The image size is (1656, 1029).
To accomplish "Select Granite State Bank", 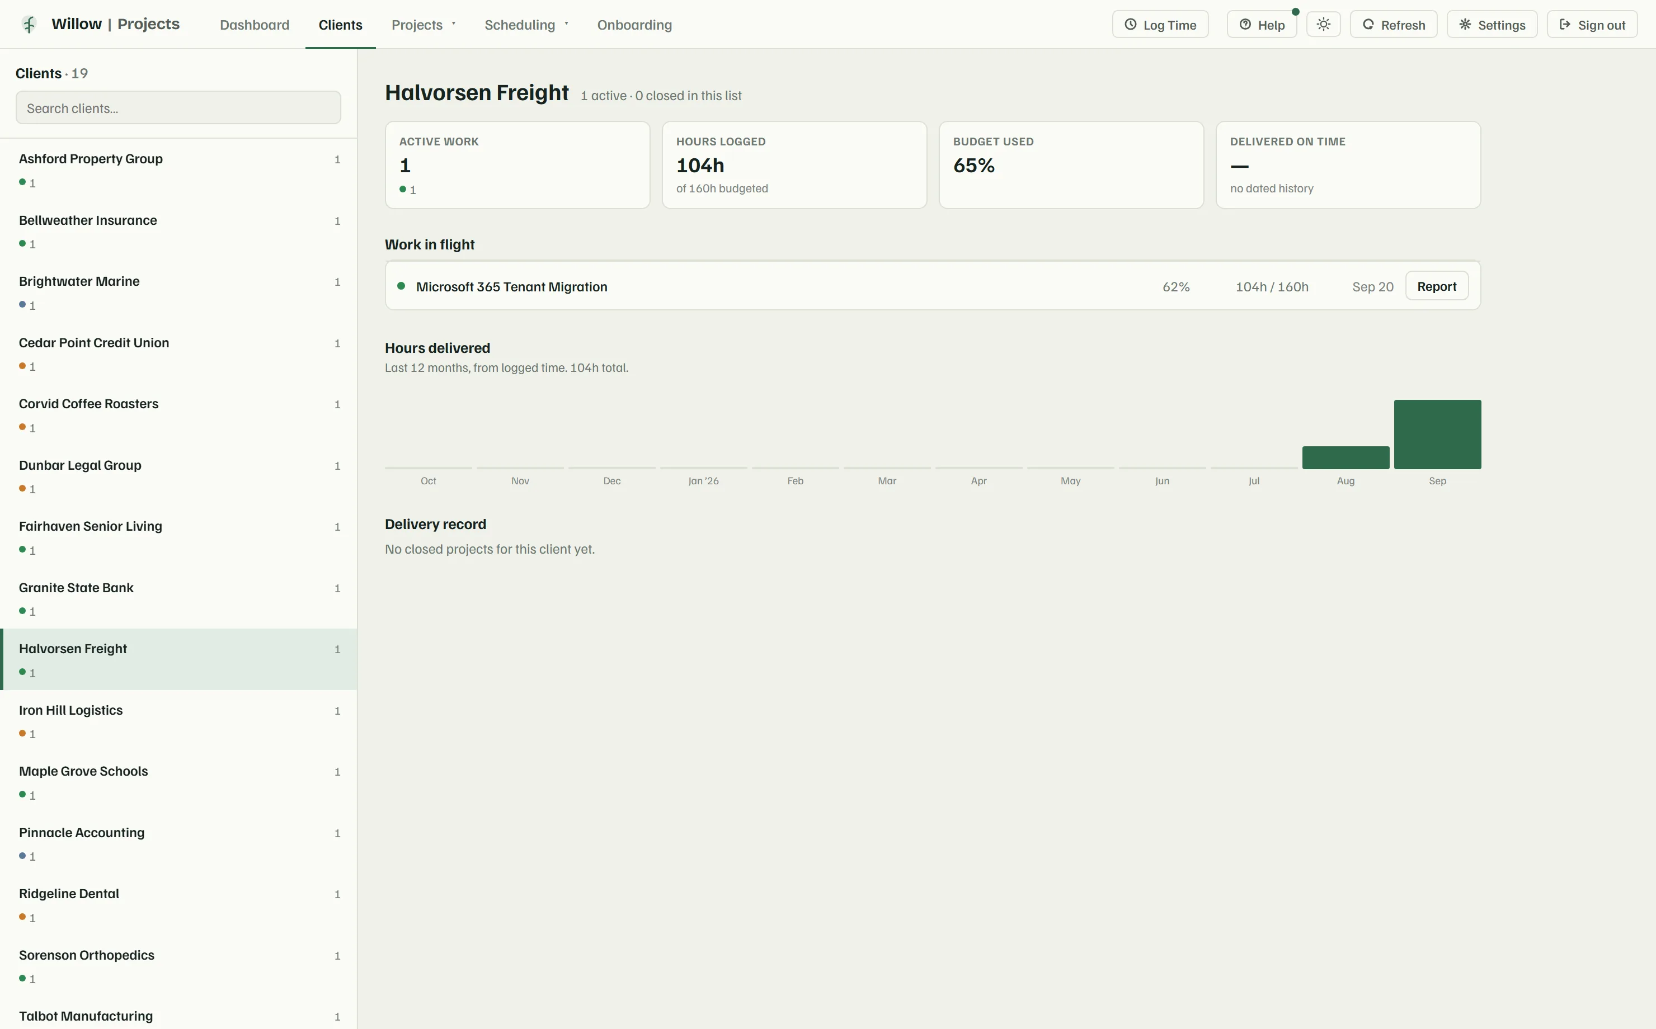I will (x=178, y=598).
